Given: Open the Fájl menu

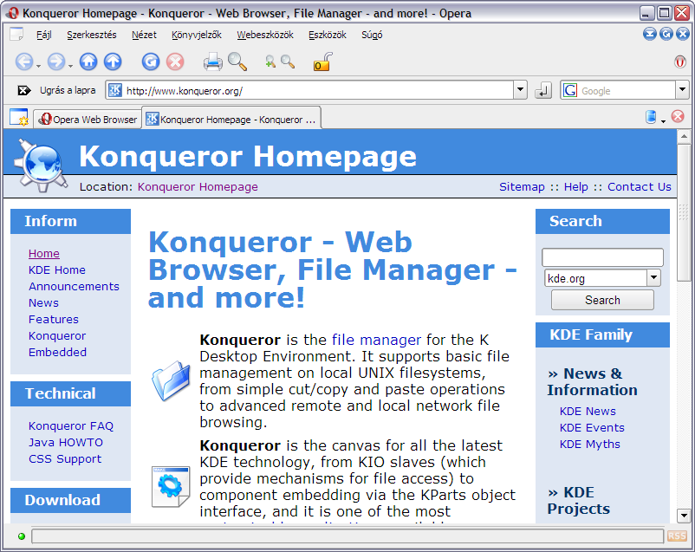Looking at the screenshot, I should coord(44,35).
